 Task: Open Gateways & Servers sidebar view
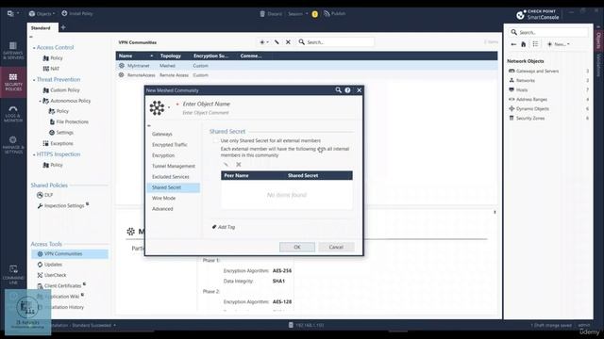(x=13, y=51)
